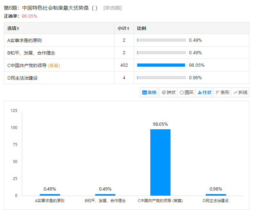Screen dimensions: 258x212
Task: Click the C中国共产党的领导 bar in chart
Action: pos(160,162)
